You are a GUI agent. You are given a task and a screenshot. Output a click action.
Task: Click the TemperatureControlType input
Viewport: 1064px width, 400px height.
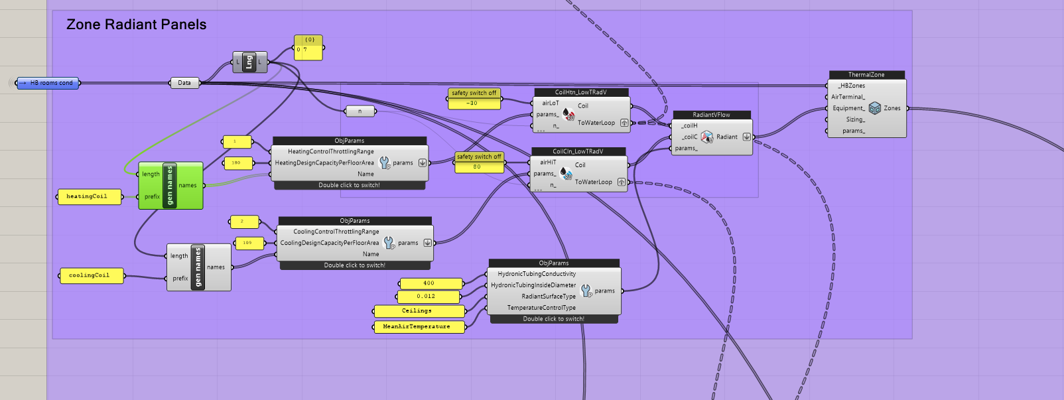pyautogui.click(x=541, y=308)
